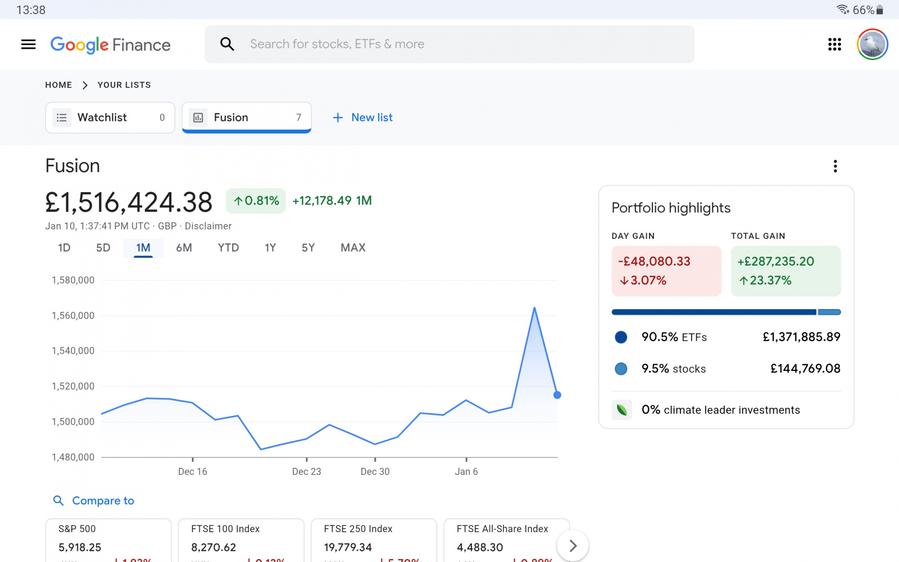
Task: Open the Google apps grid
Action: coord(834,44)
